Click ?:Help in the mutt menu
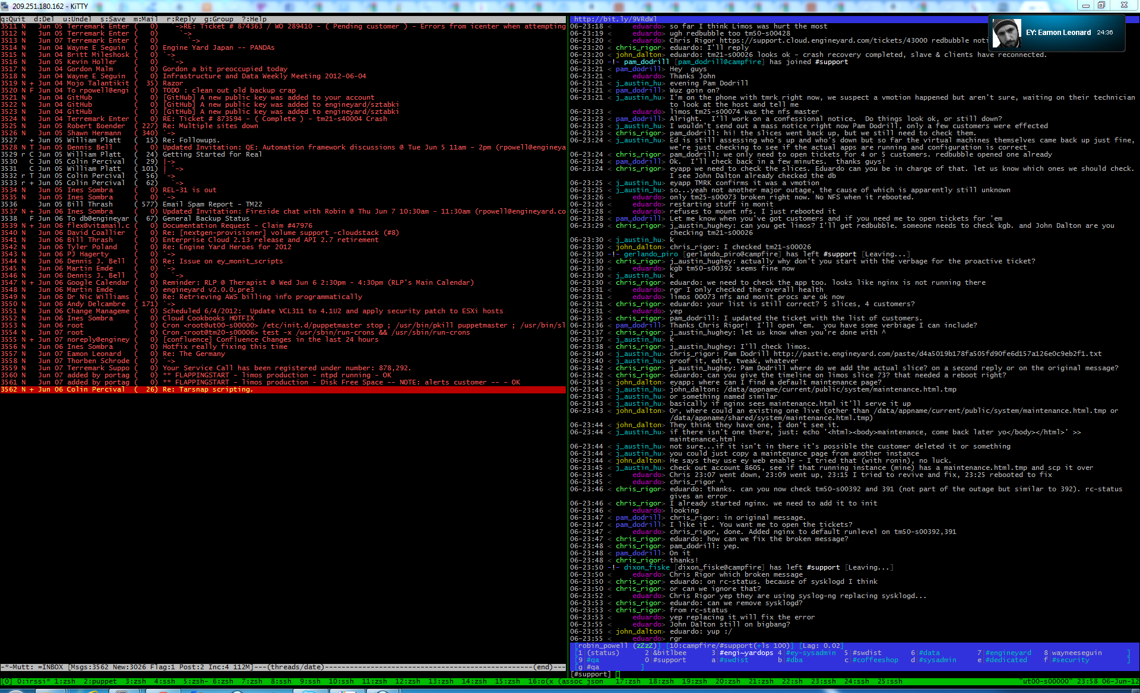 point(254,19)
